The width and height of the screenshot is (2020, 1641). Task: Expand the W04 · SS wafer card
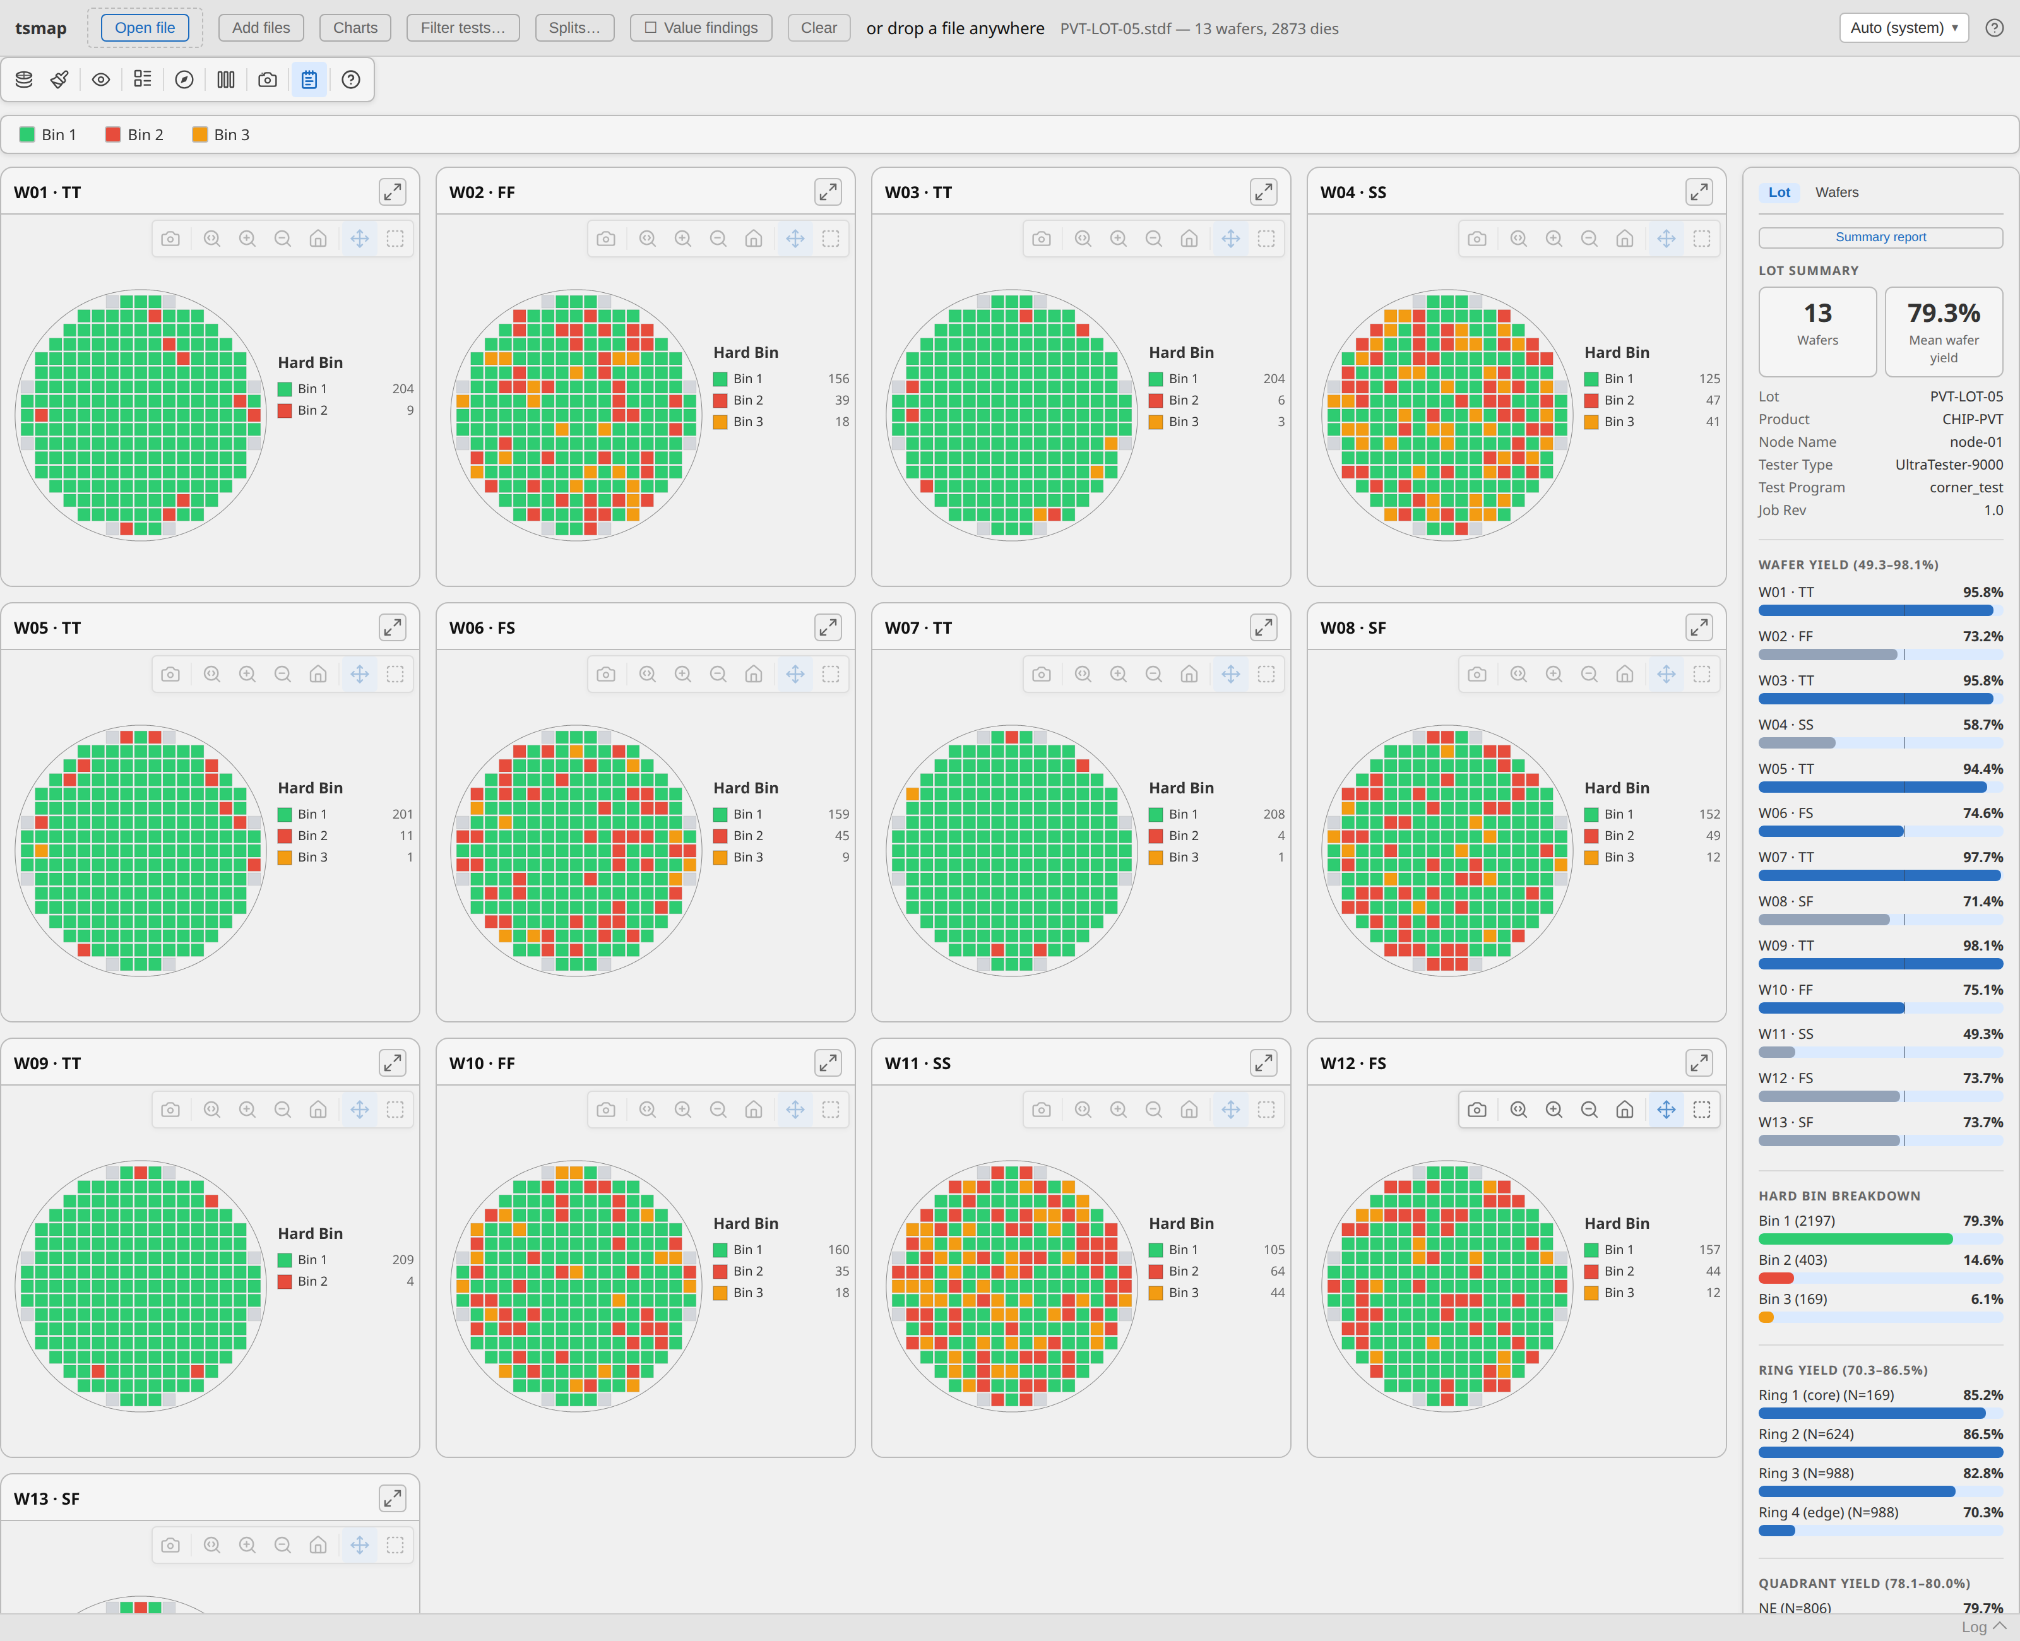pos(1699,192)
